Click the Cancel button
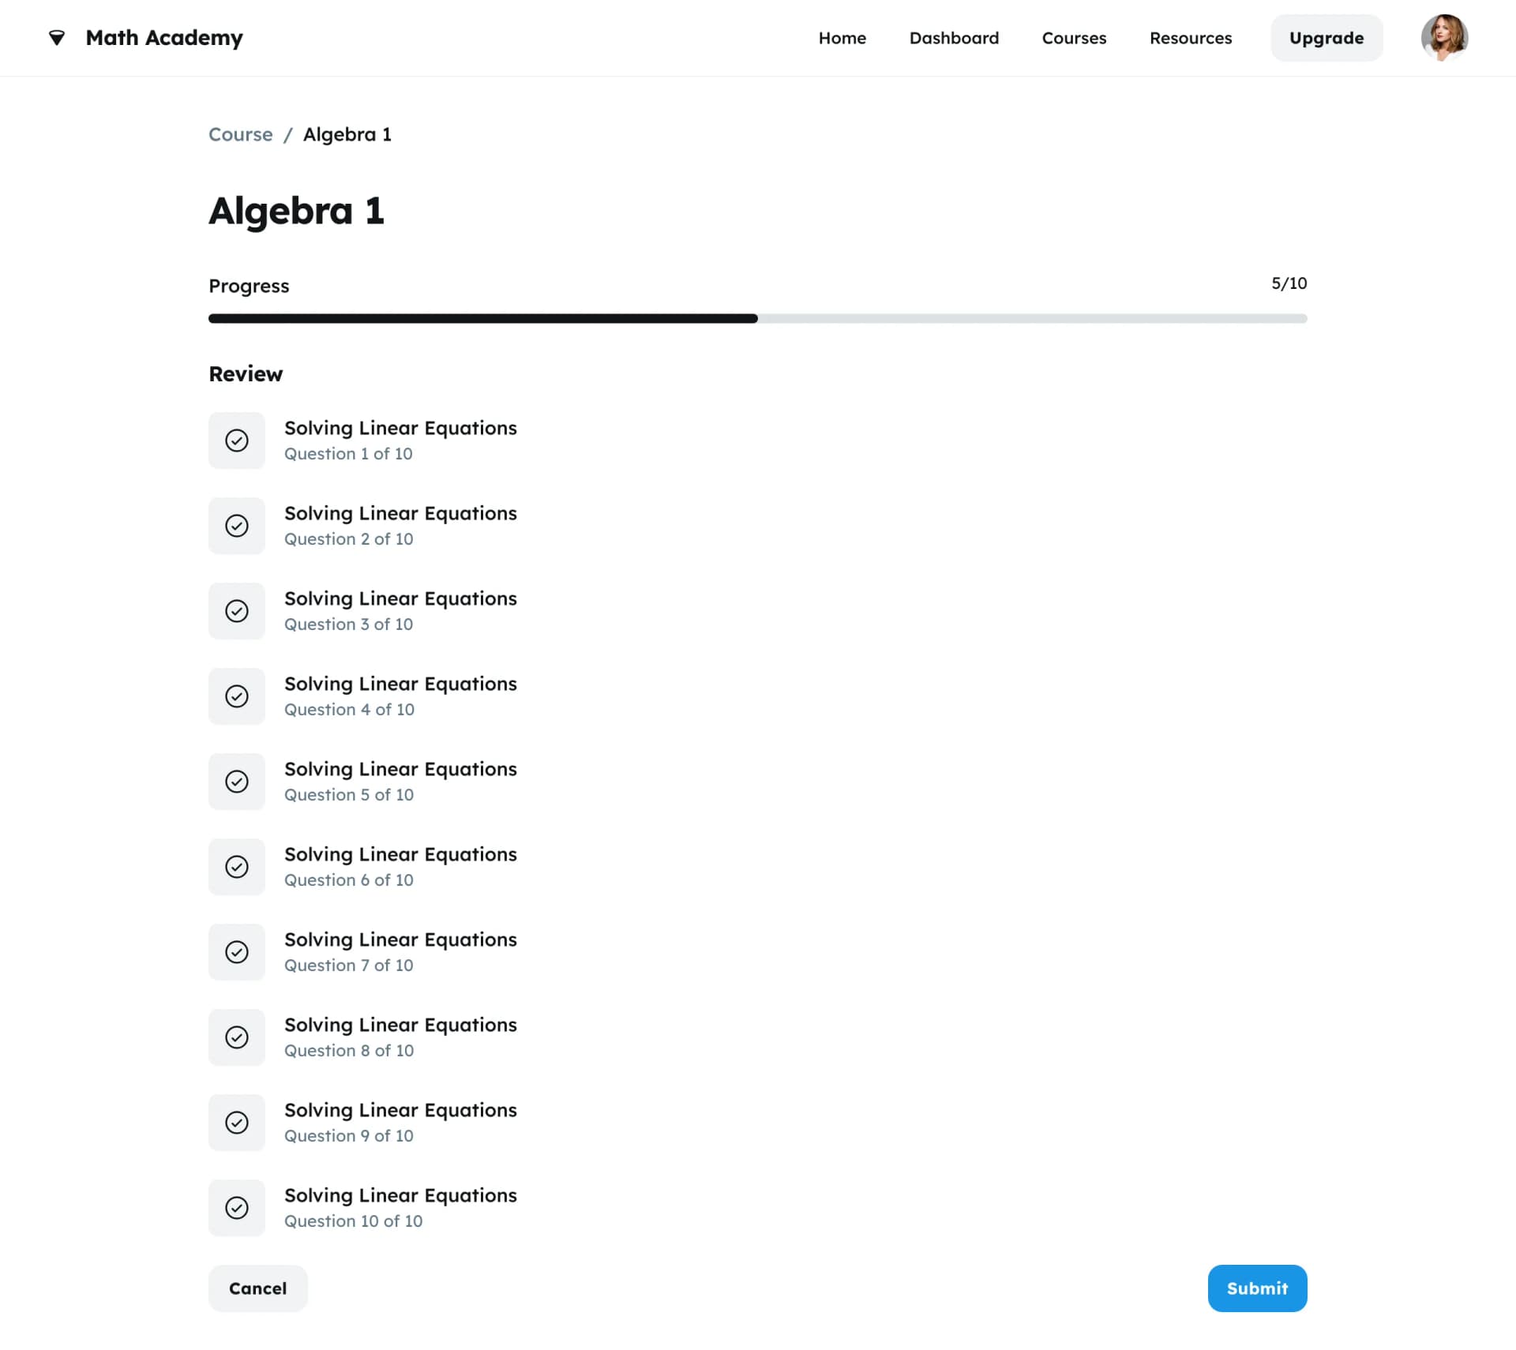Viewport: 1516px width, 1350px height. click(x=257, y=1288)
